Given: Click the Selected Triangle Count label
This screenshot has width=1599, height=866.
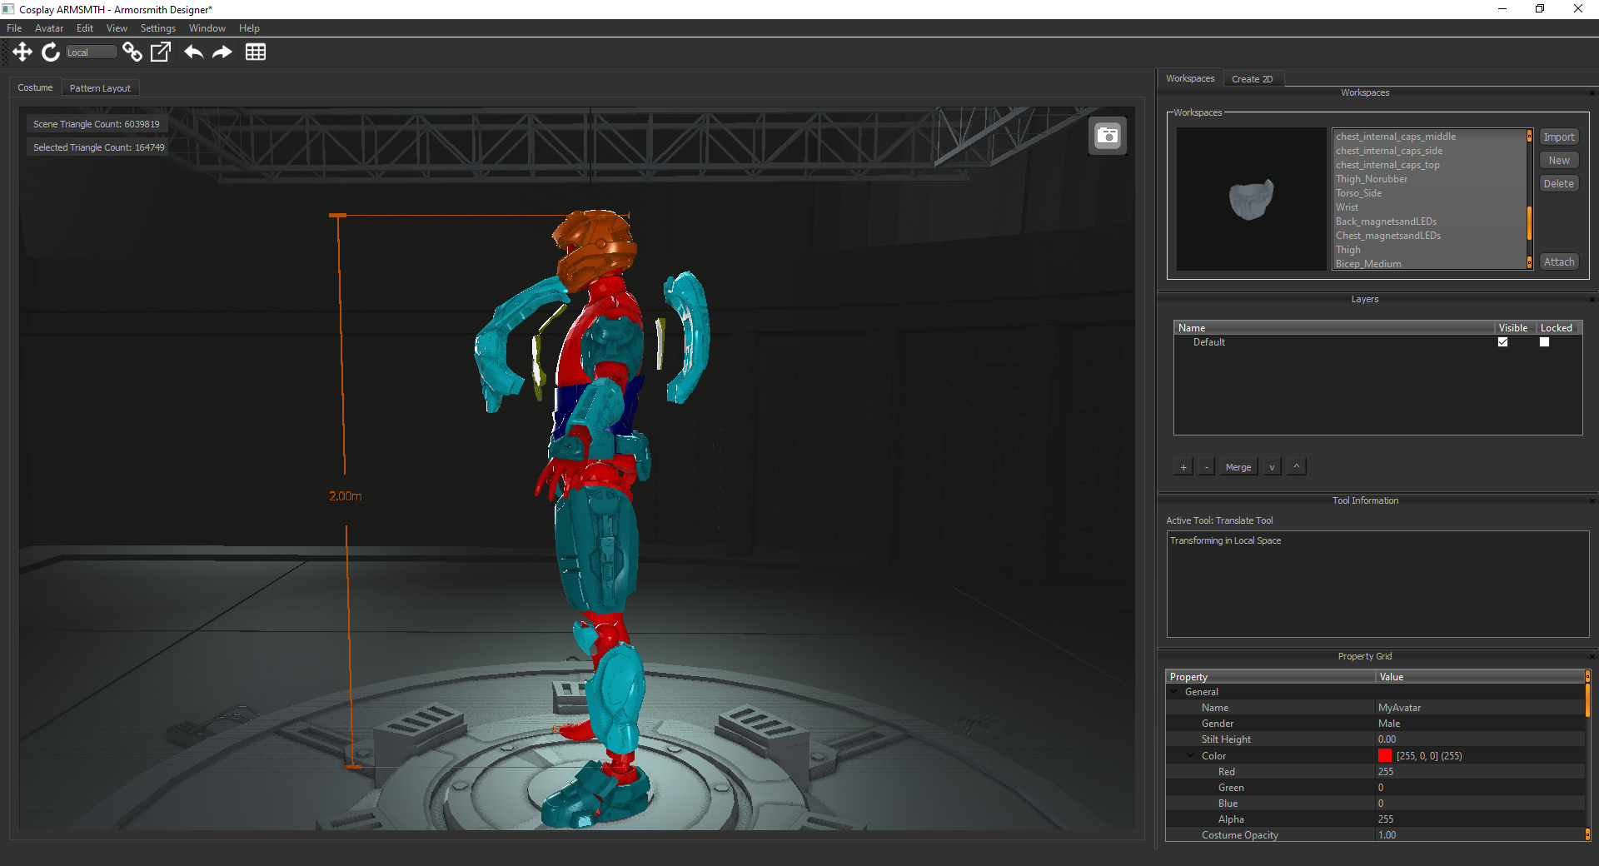Looking at the screenshot, I should tap(99, 147).
